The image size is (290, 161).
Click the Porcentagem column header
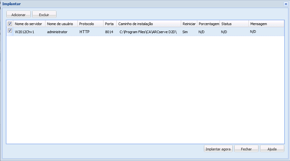point(208,24)
